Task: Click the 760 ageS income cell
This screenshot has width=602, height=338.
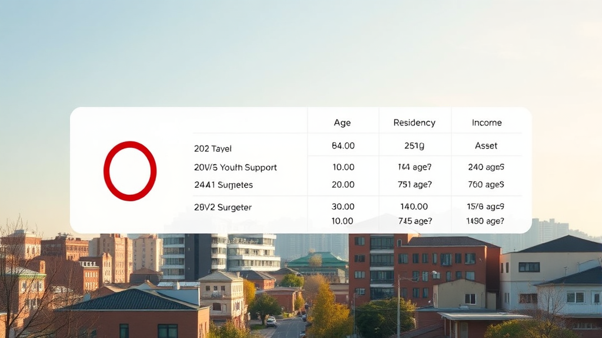Action: pyautogui.click(x=486, y=184)
